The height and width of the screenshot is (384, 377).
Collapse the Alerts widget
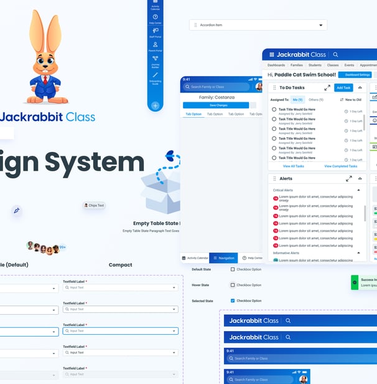(360, 178)
